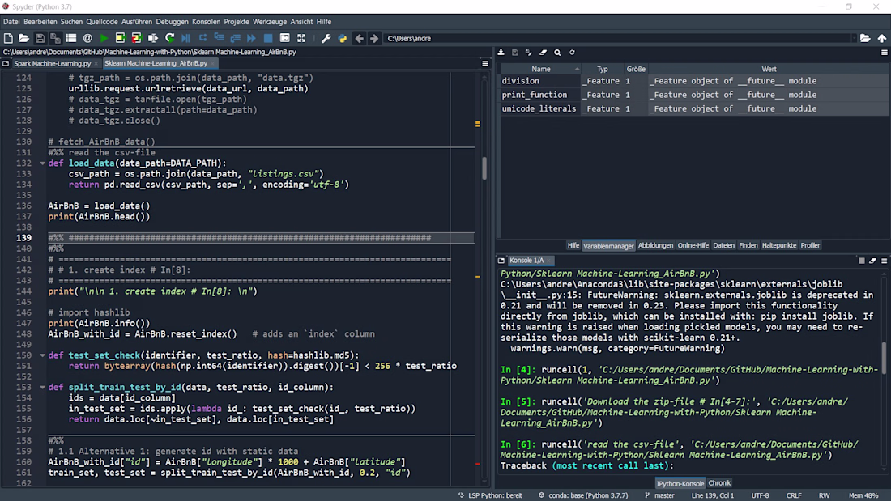This screenshot has width=891, height=501.
Task: Go back to the previous cursor position
Action: tap(359, 38)
